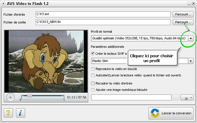Click the yellow question mark help icon
Image resolution: width=197 pixels, height=123 pixels.
pyautogui.click(x=8, y=113)
